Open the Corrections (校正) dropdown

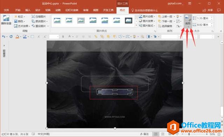pyautogui.click(x=20, y=16)
